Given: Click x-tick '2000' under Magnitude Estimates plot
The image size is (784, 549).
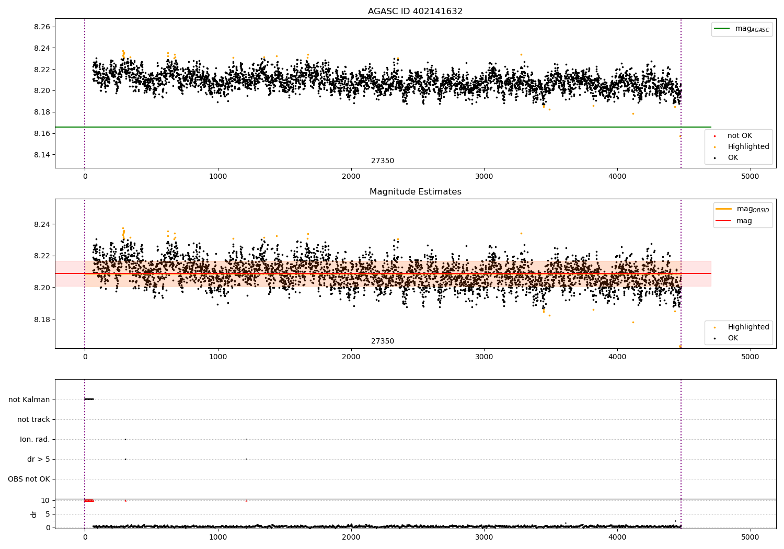Looking at the screenshot, I should [351, 357].
